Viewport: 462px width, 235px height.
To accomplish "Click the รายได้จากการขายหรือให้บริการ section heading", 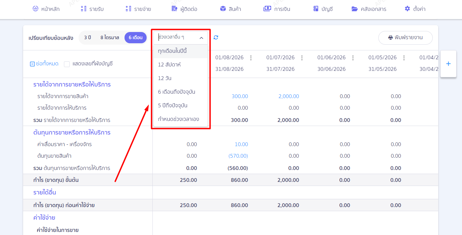I will point(72,84).
